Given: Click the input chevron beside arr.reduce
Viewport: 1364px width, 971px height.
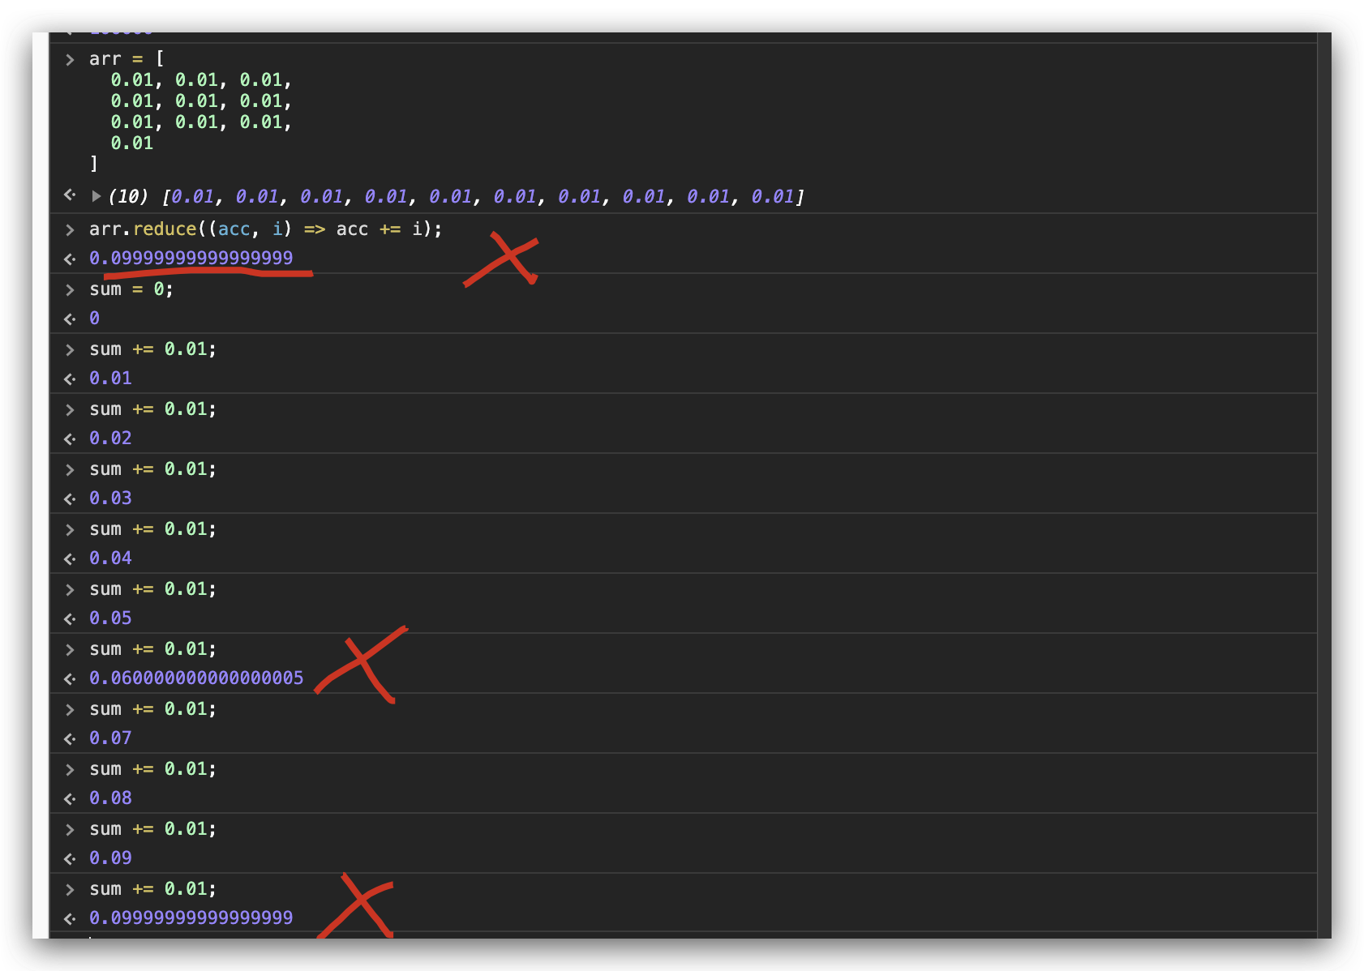Looking at the screenshot, I should point(70,230).
